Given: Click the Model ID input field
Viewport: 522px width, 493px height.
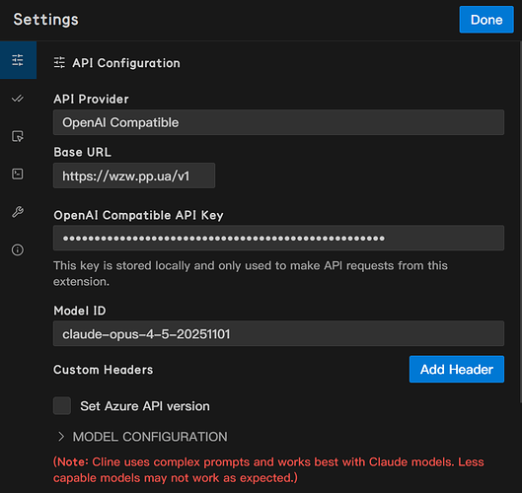Looking at the screenshot, I should pyautogui.click(x=278, y=333).
